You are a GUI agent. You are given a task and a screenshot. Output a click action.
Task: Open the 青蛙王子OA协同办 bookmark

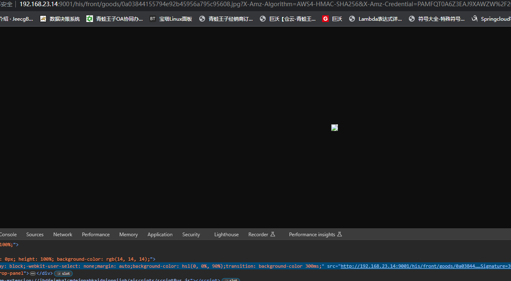[x=115, y=19]
